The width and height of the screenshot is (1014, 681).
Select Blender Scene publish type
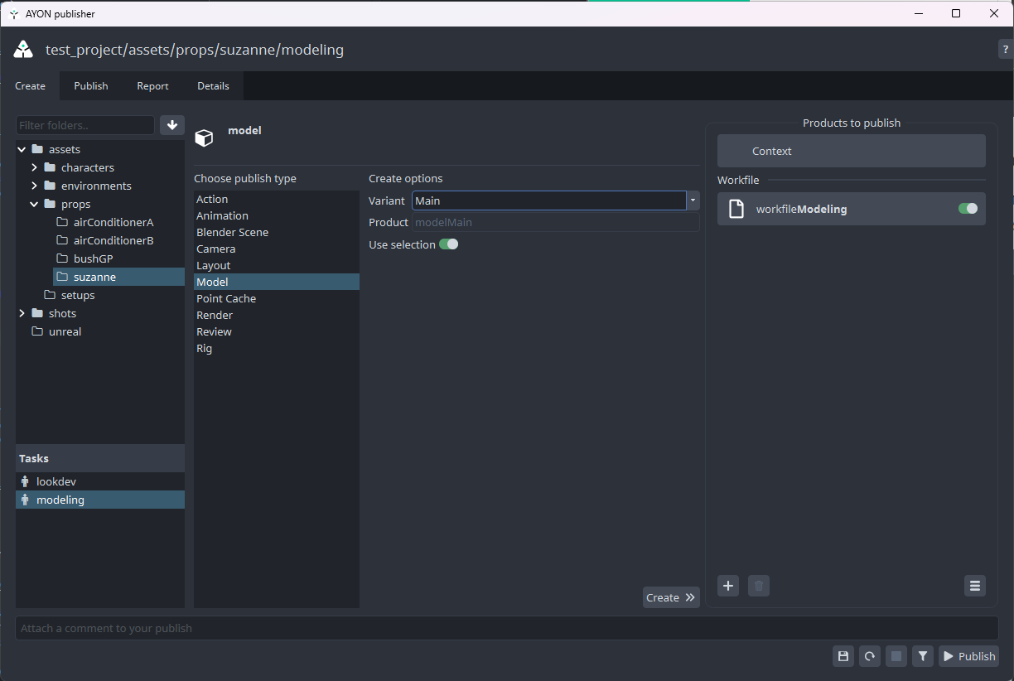tap(277, 232)
